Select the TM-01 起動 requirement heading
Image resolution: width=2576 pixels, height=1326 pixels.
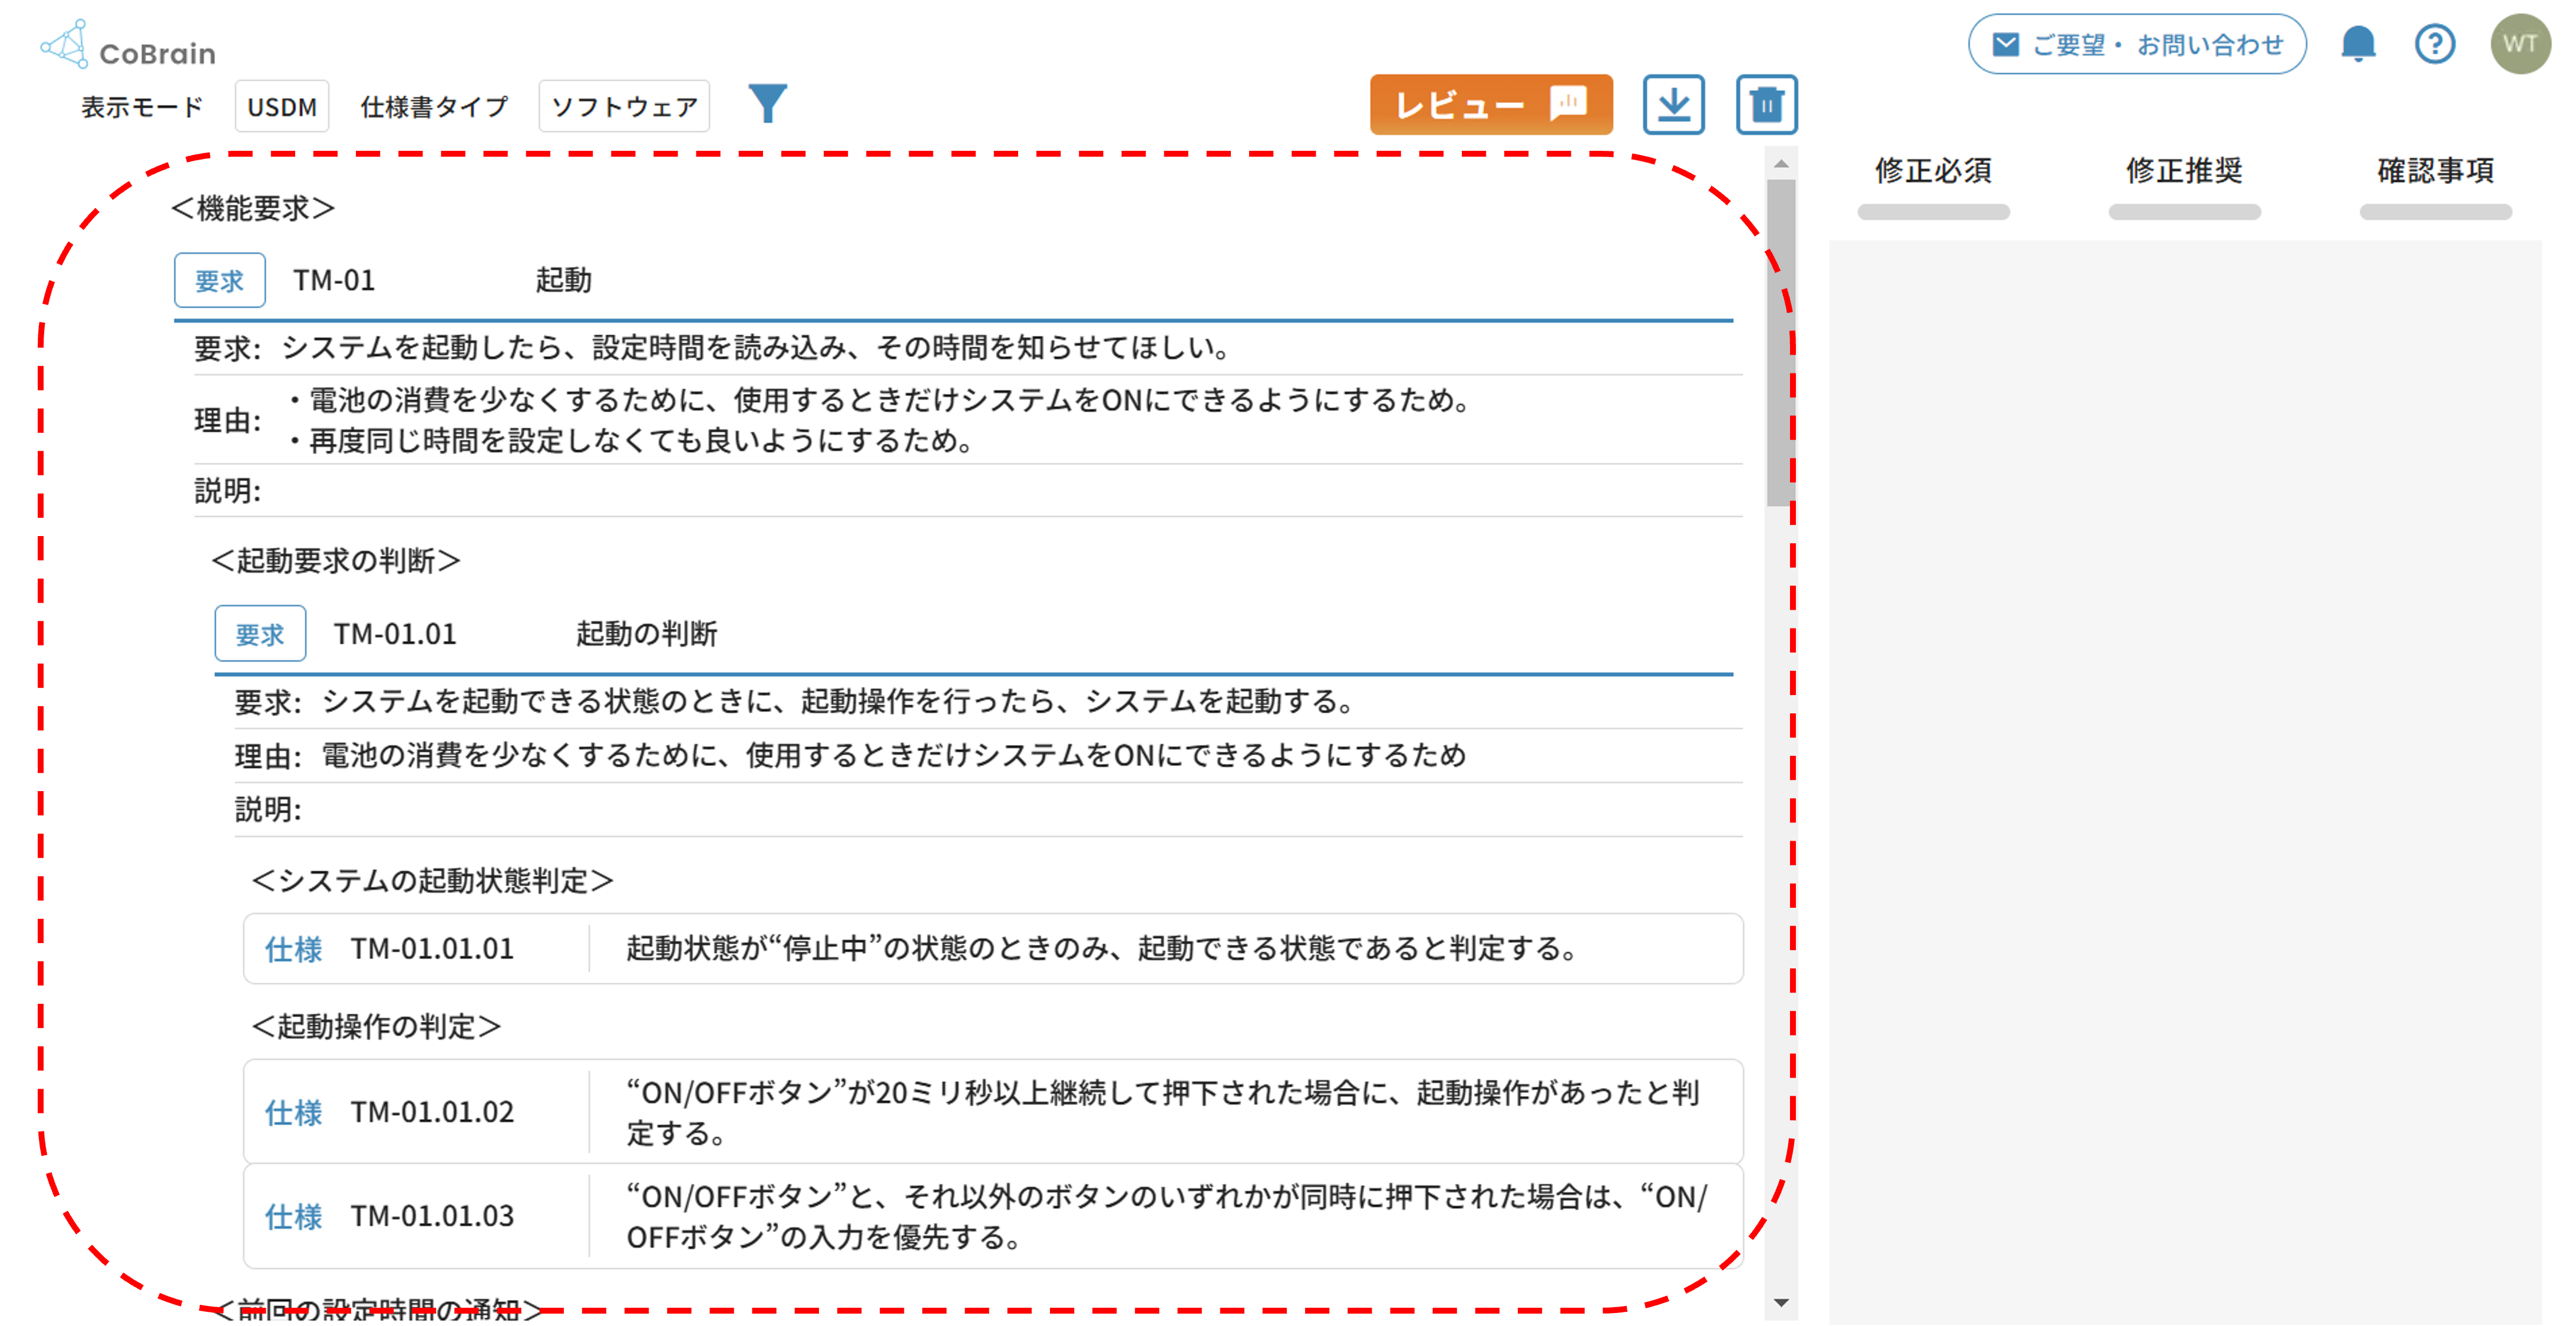point(953,281)
